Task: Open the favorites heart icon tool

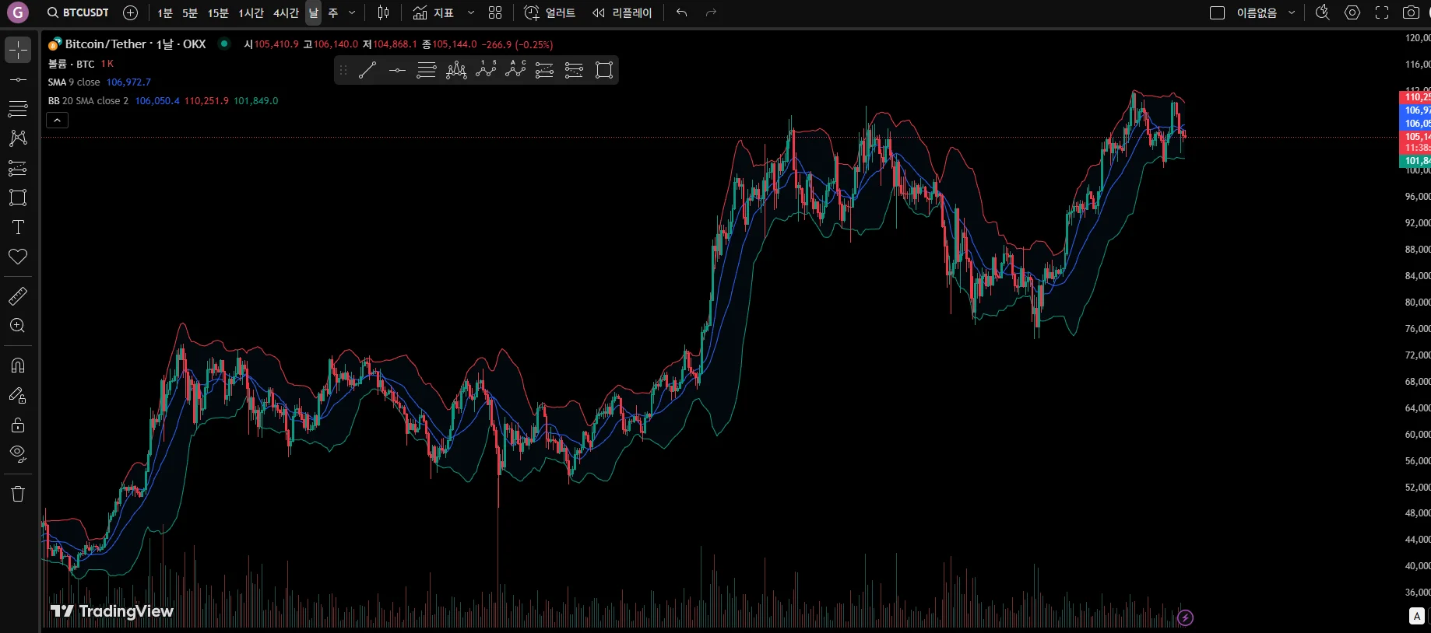Action: pos(18,257)
